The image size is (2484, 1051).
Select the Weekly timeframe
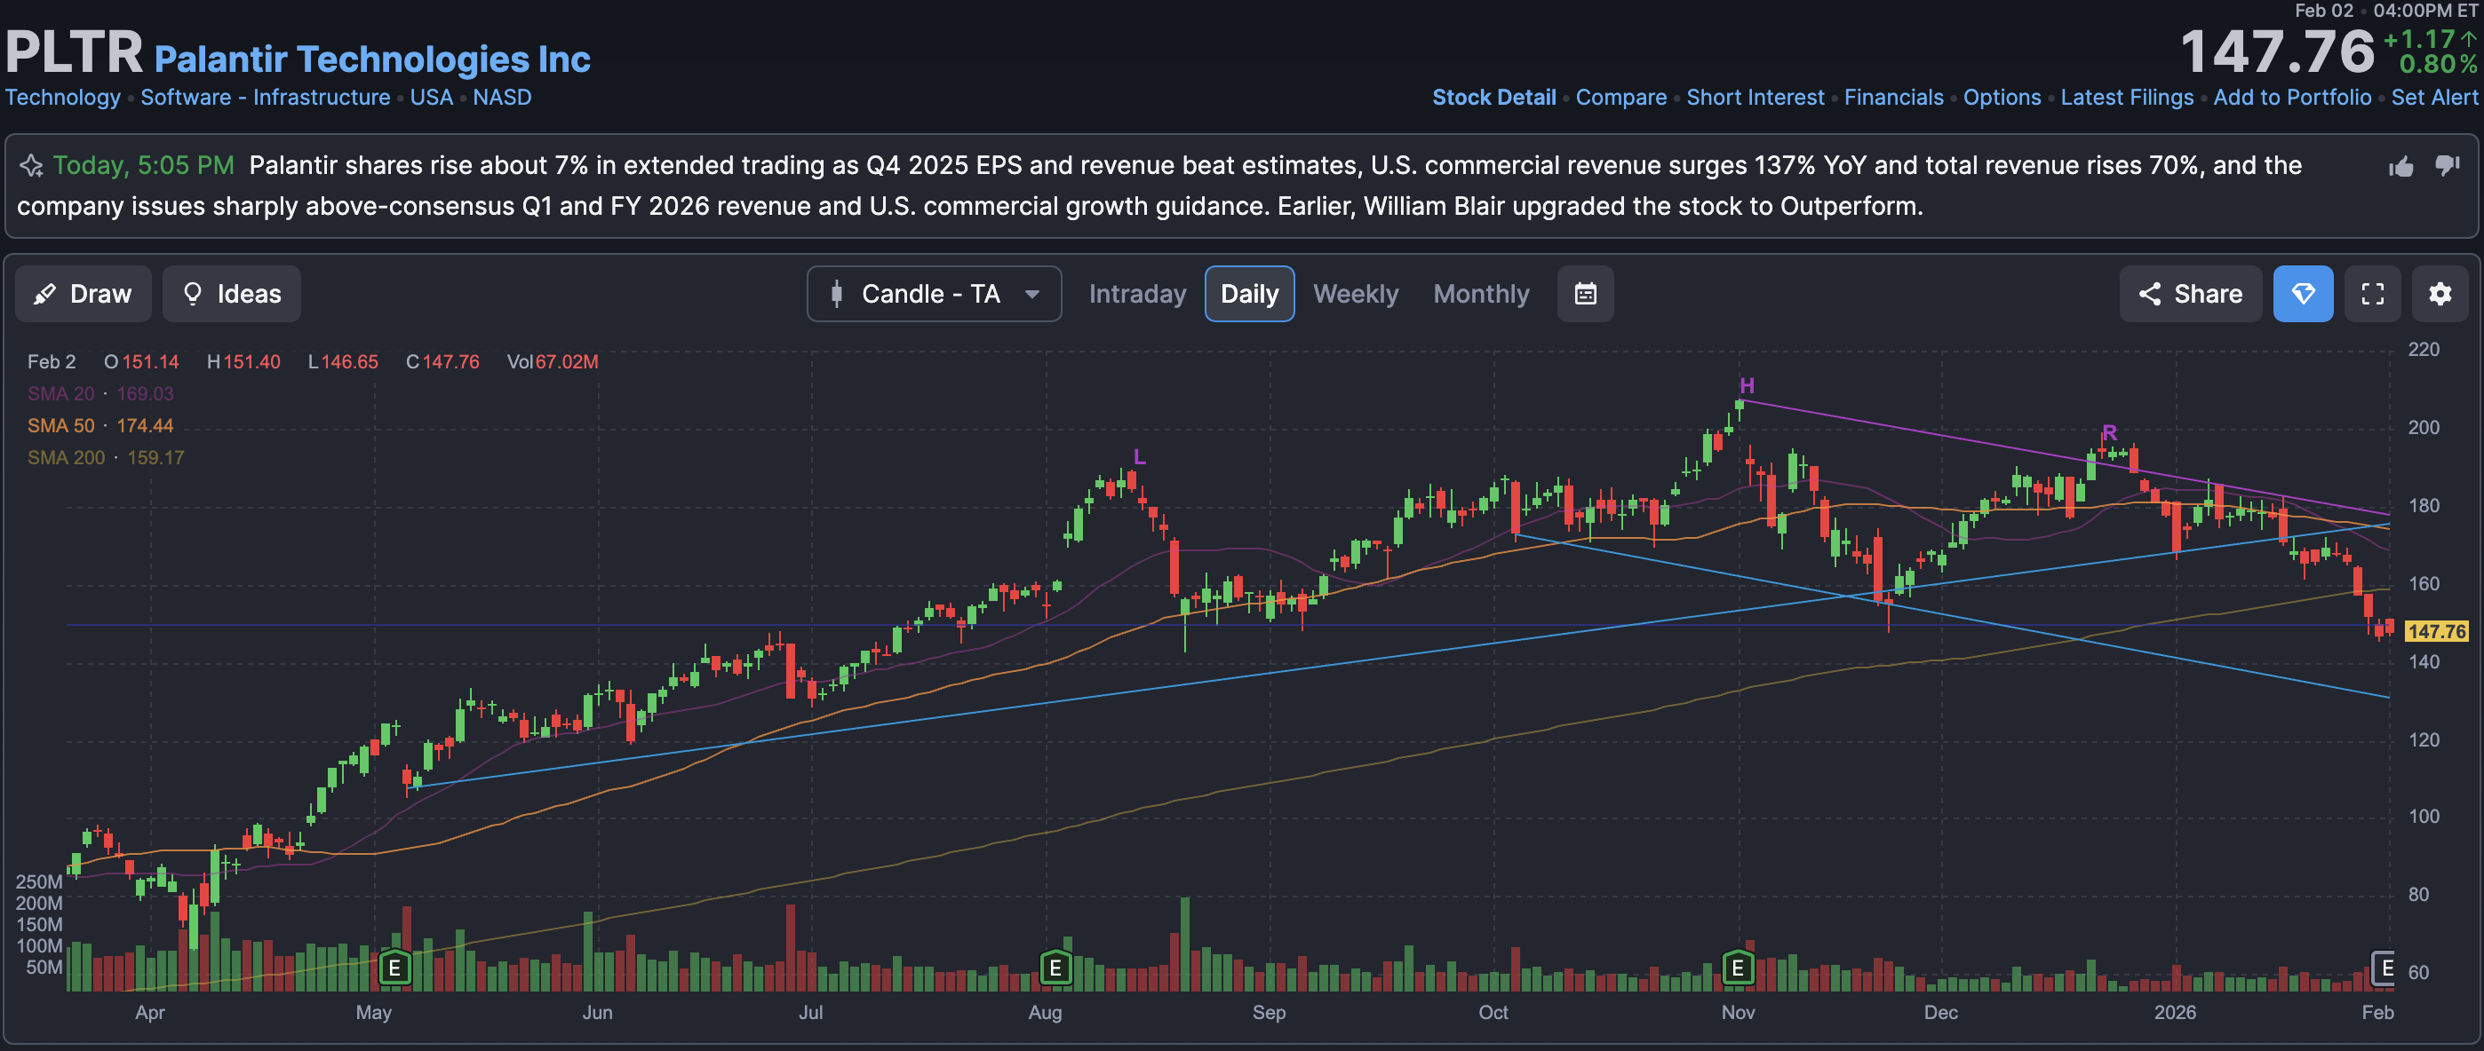[1355, 294]
